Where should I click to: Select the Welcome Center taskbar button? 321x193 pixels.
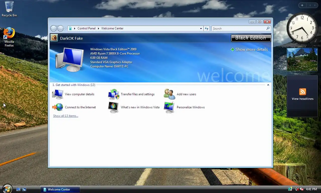click(60, 189)
